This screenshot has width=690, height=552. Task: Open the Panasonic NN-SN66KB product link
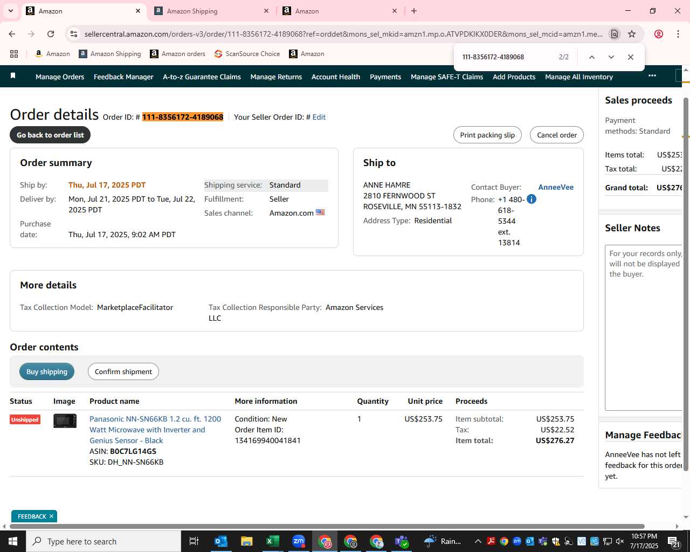(155, 430)
